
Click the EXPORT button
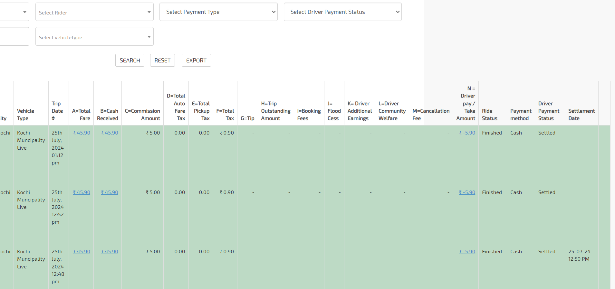point(196,61)
